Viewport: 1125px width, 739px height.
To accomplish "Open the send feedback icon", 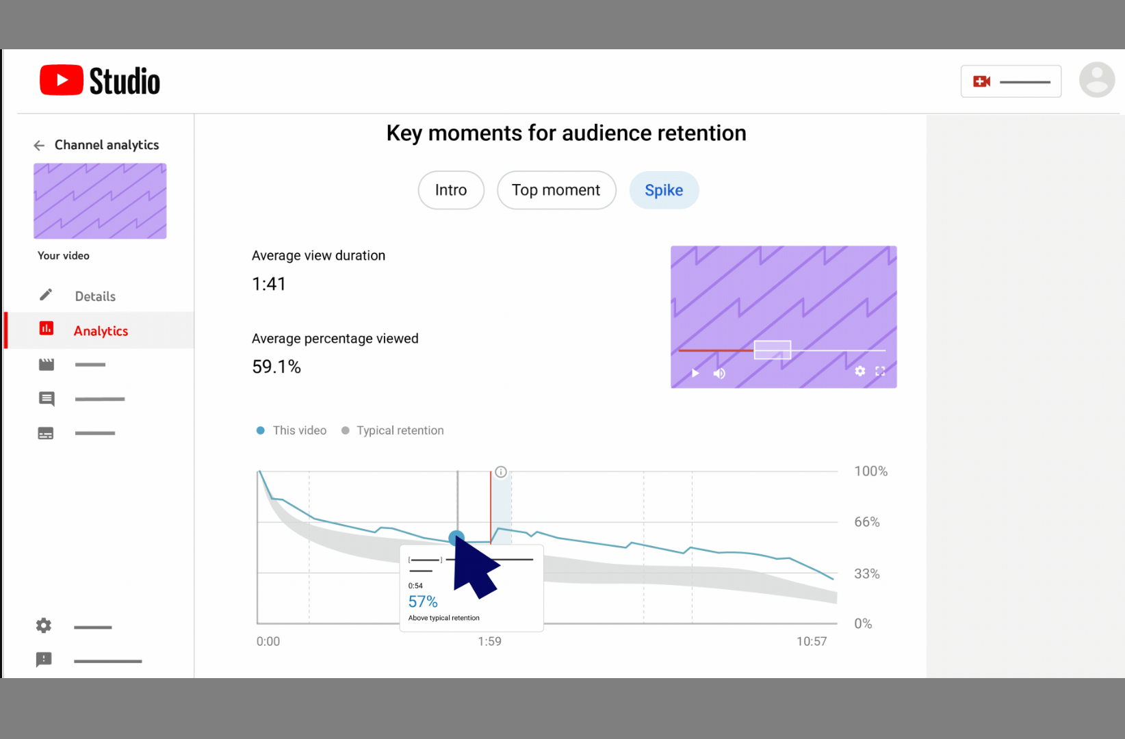I will (x=44, y=660).
